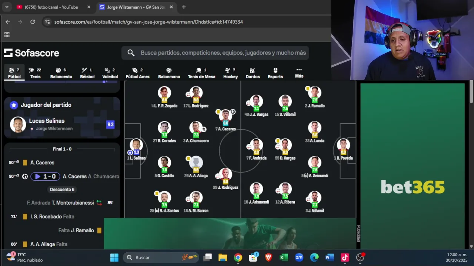Switch to the futbolcanal YouTube tab
The image size is (474, 266).
coord(51,7)
